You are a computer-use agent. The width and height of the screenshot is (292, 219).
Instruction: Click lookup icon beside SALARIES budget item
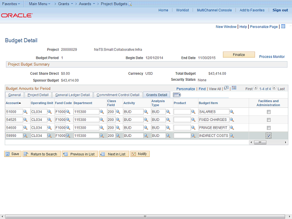pyautogui.click(x=232, y=112)
